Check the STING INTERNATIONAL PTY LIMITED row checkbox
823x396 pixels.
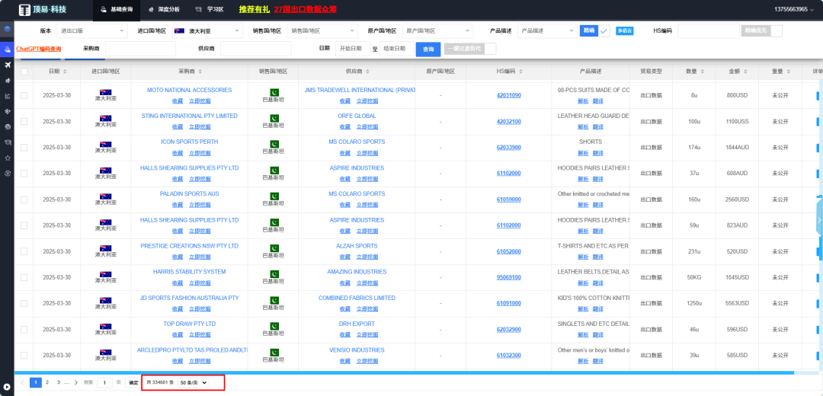pos(24,121)
